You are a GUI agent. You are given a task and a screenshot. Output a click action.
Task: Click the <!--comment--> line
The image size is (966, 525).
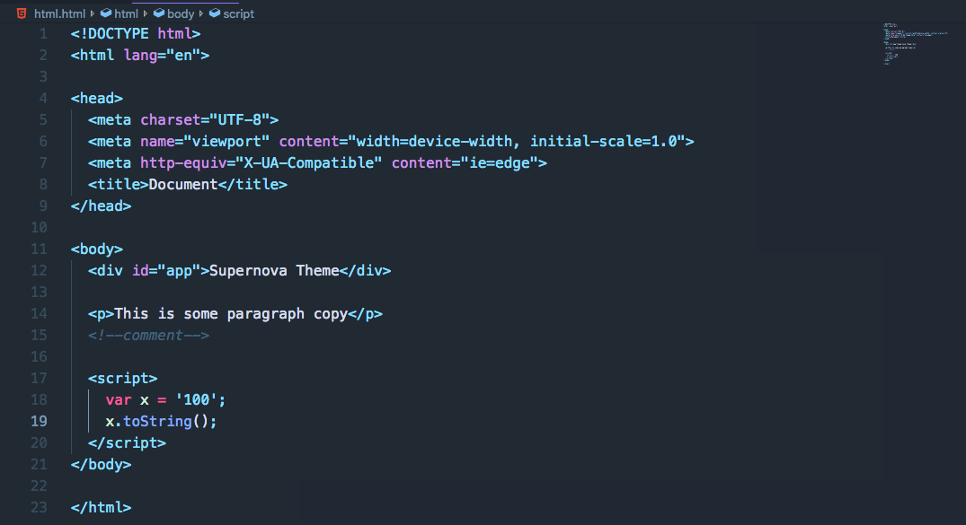(148, 336)
